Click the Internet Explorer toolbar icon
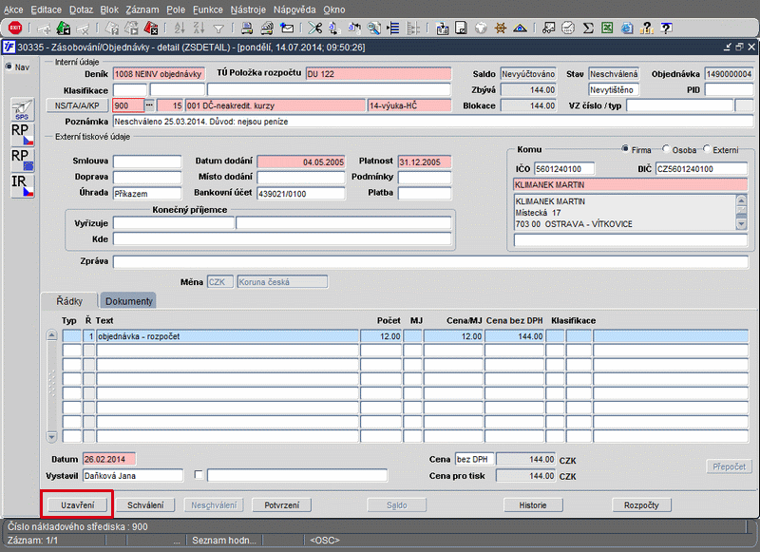 [x=627, y=29]
